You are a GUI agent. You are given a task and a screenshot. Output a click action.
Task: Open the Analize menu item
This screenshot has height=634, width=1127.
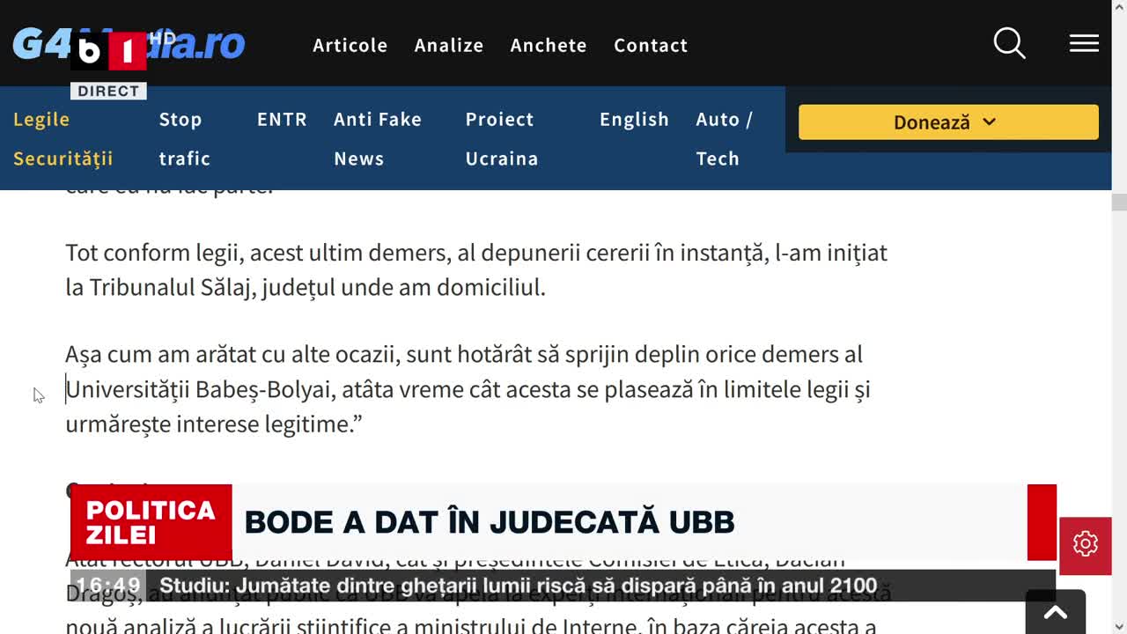coord(449,45)
